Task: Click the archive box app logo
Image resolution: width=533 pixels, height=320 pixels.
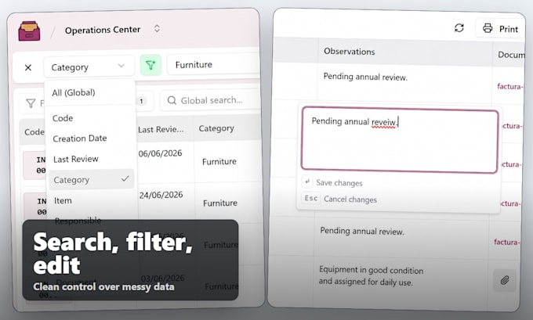Action: [29, 31]
